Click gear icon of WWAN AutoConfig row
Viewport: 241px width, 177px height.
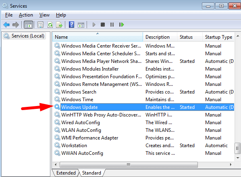(x=57, y=153)
